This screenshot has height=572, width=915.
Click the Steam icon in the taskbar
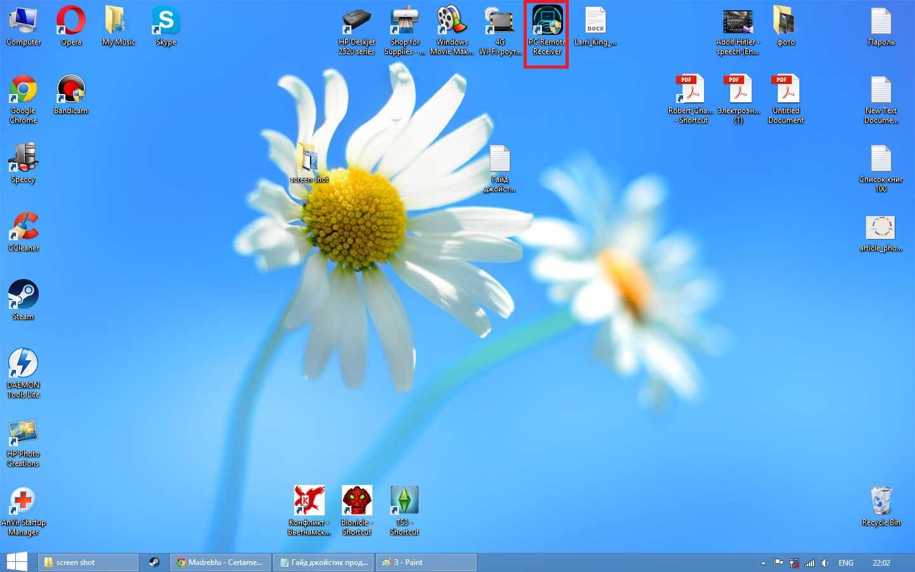[x=154, y=562]
